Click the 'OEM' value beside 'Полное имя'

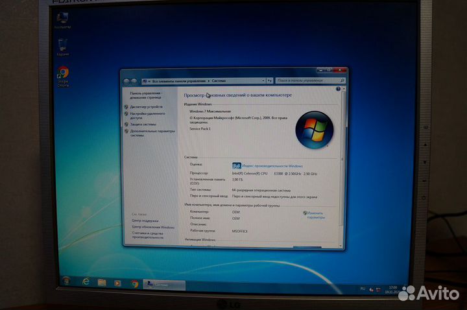tap(235, 219)
